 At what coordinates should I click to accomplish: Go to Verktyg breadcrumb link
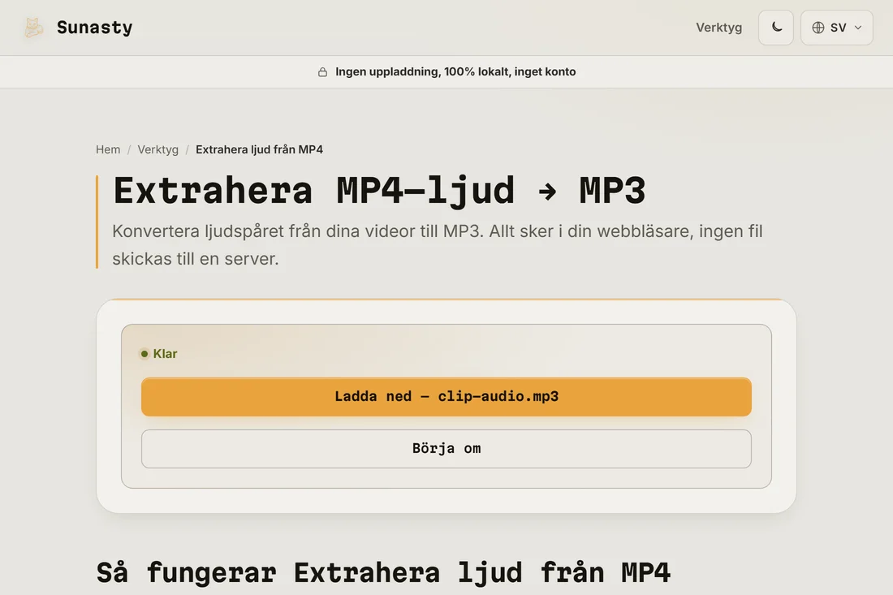coord(157,149)
